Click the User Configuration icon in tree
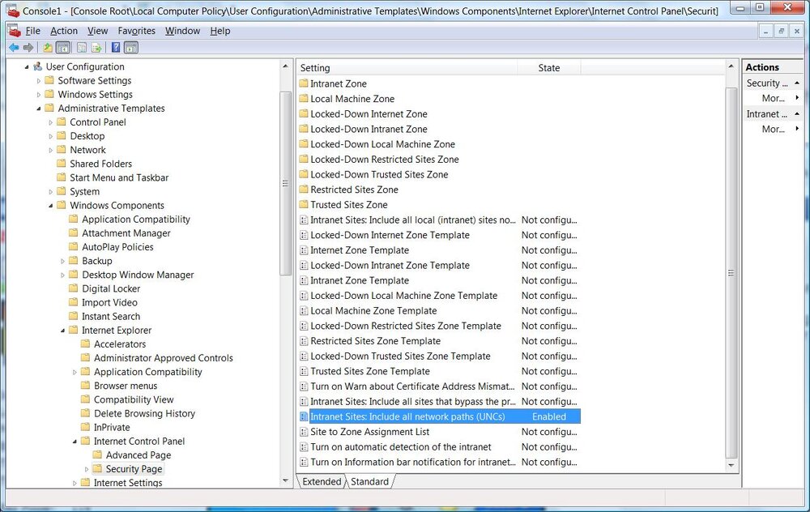 37,66
